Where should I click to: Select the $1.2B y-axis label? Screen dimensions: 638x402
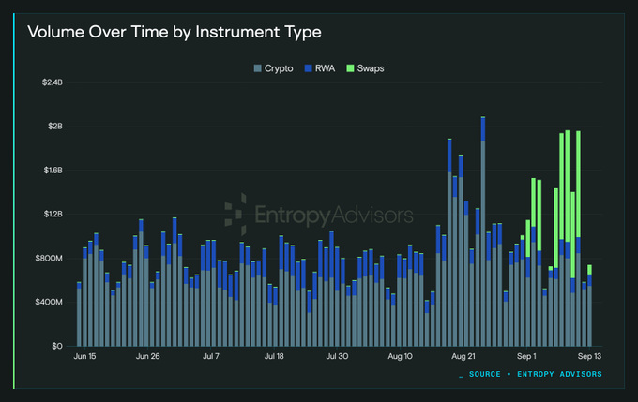coord(53,215)
